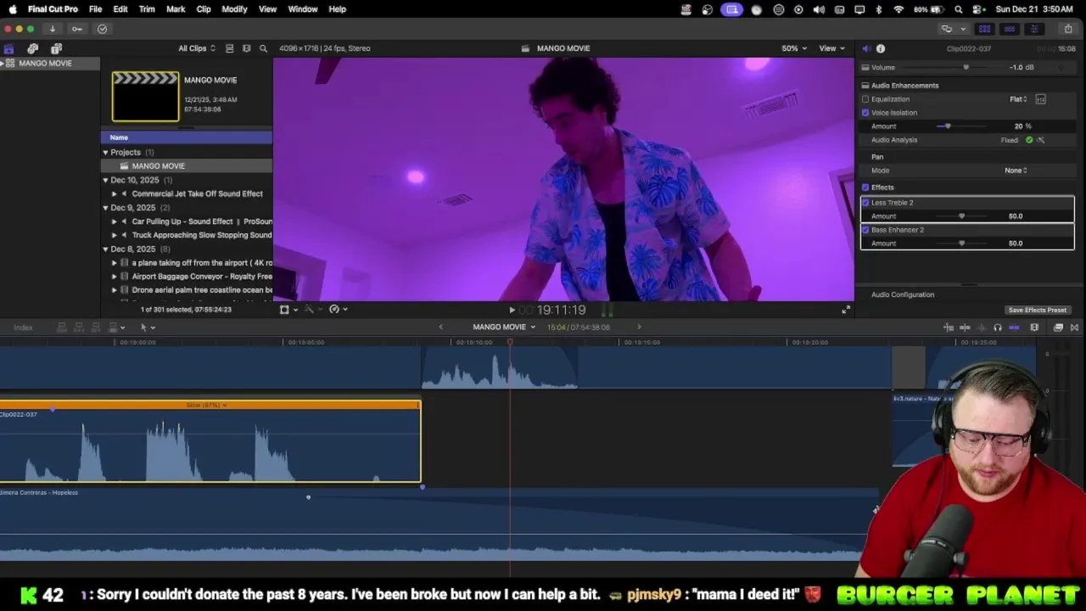Disable the Less Treble 2 effect
Viewport: 1086px width, 611px height.
tap(865, 203)
